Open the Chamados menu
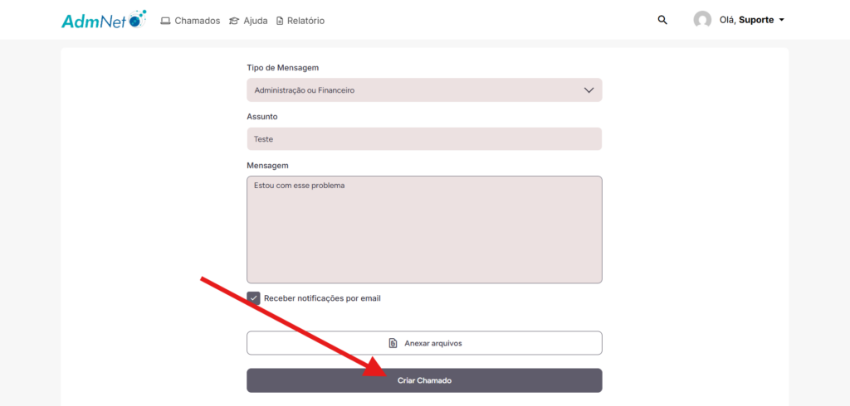 point(197,21)
